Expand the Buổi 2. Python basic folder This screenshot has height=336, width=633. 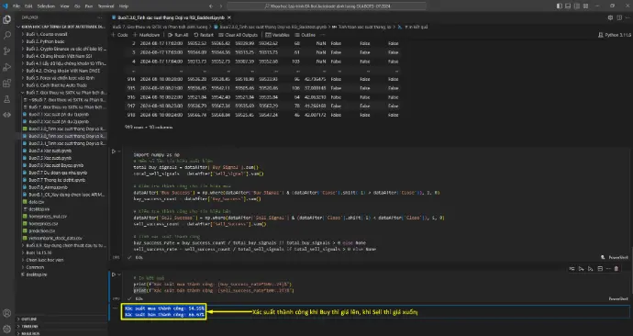[61, 41]
